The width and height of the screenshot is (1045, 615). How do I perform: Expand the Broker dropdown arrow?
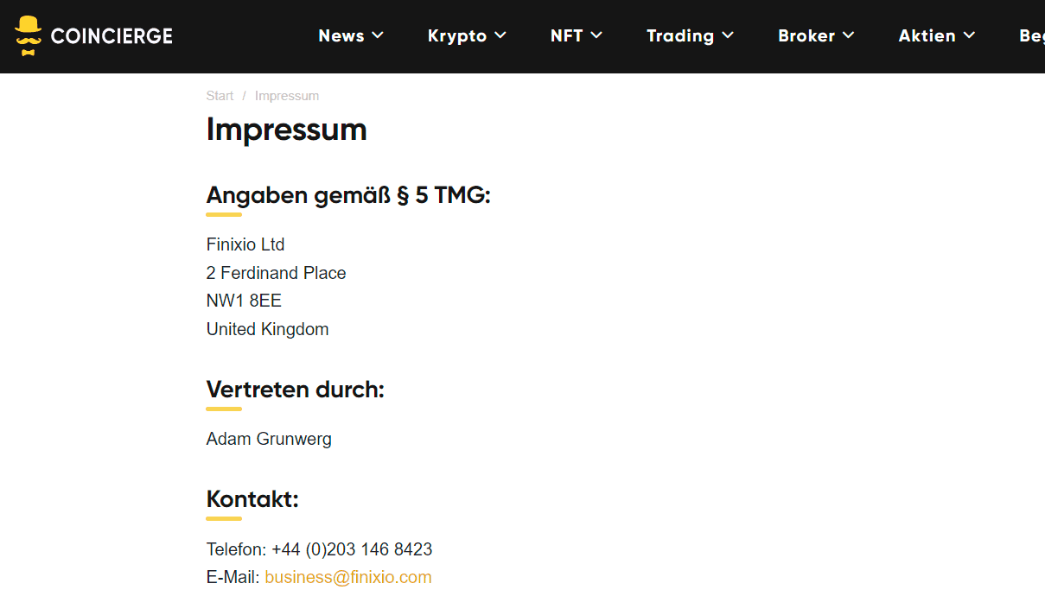point(849,35)
